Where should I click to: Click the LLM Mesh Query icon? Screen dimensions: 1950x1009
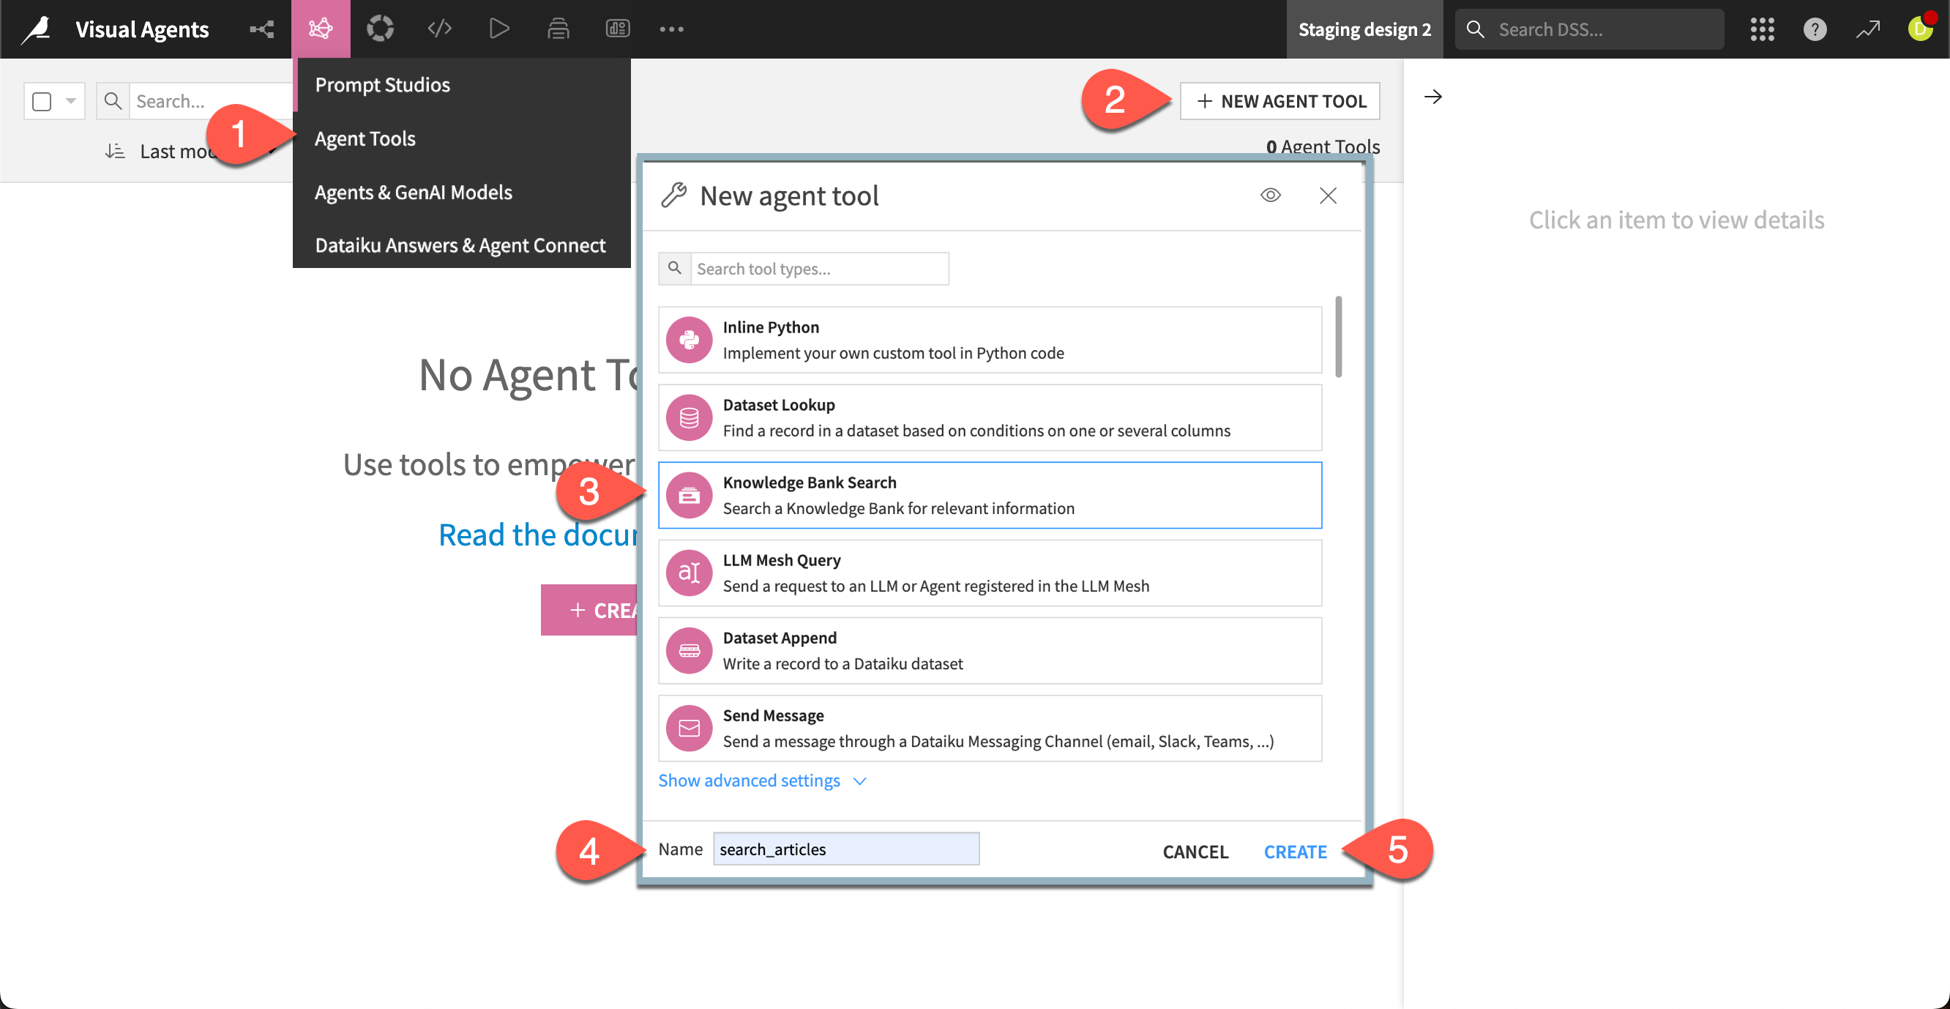click(689, 573)
